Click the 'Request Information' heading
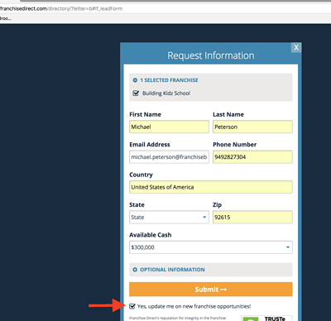Viewport: 331px width, 321px height. pos(211,55)
